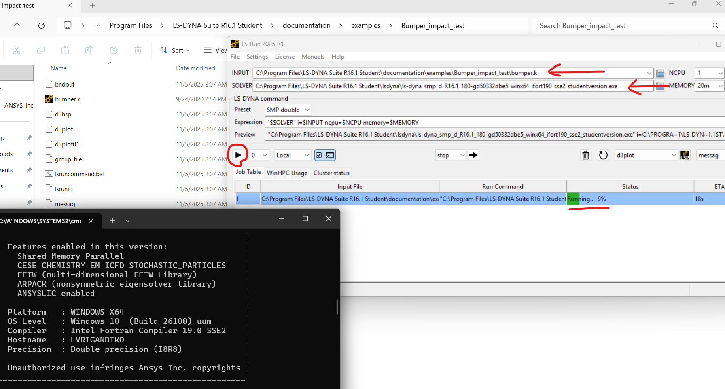Select the group_file file
Viewport: 725px width, 389px height.
tap(68, 159)
